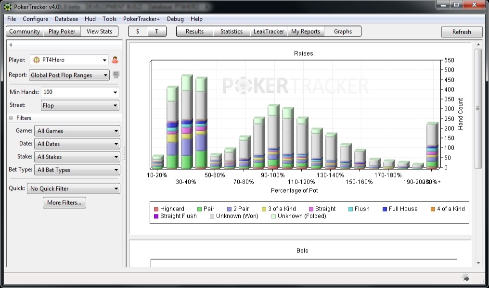
Task: Click the Bets chart title
Action: click(x=302, y=250)
